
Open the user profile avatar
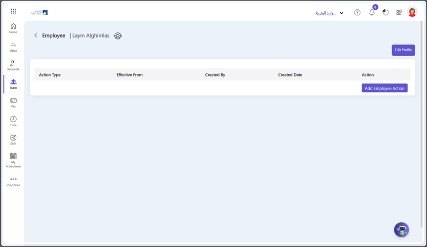[412, 13]
